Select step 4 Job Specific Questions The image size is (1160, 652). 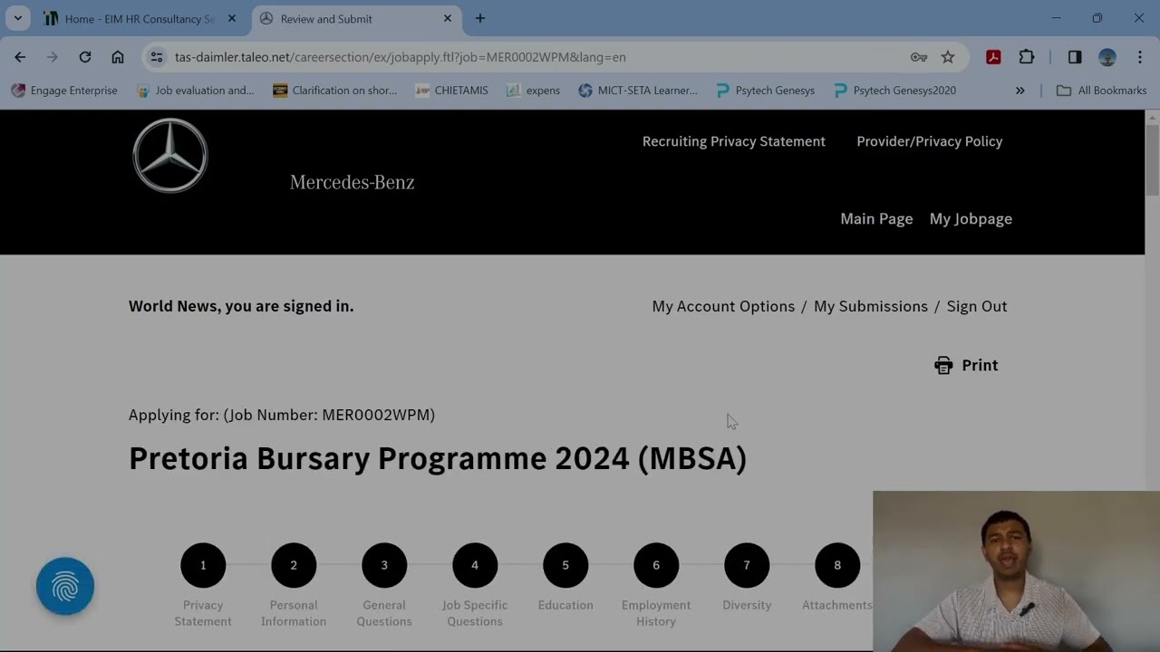pyautogui.click(x=475, y=565)
